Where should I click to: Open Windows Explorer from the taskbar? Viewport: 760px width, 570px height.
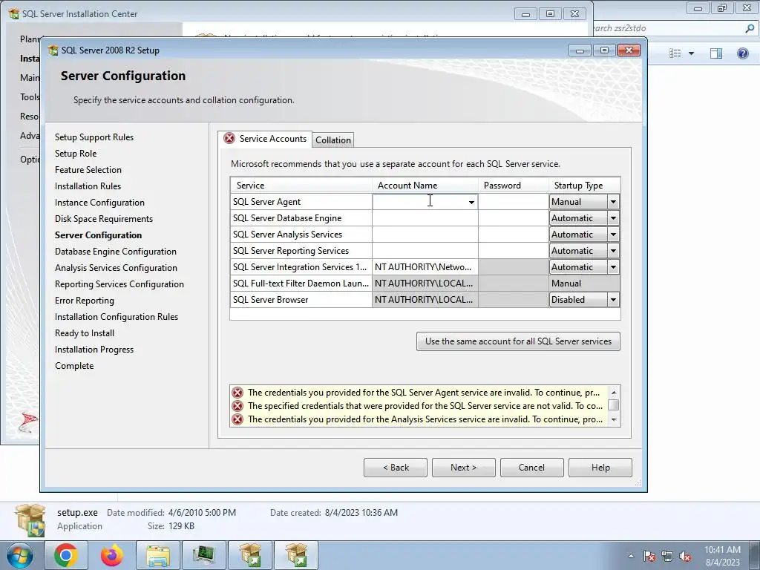pos(158,555)
